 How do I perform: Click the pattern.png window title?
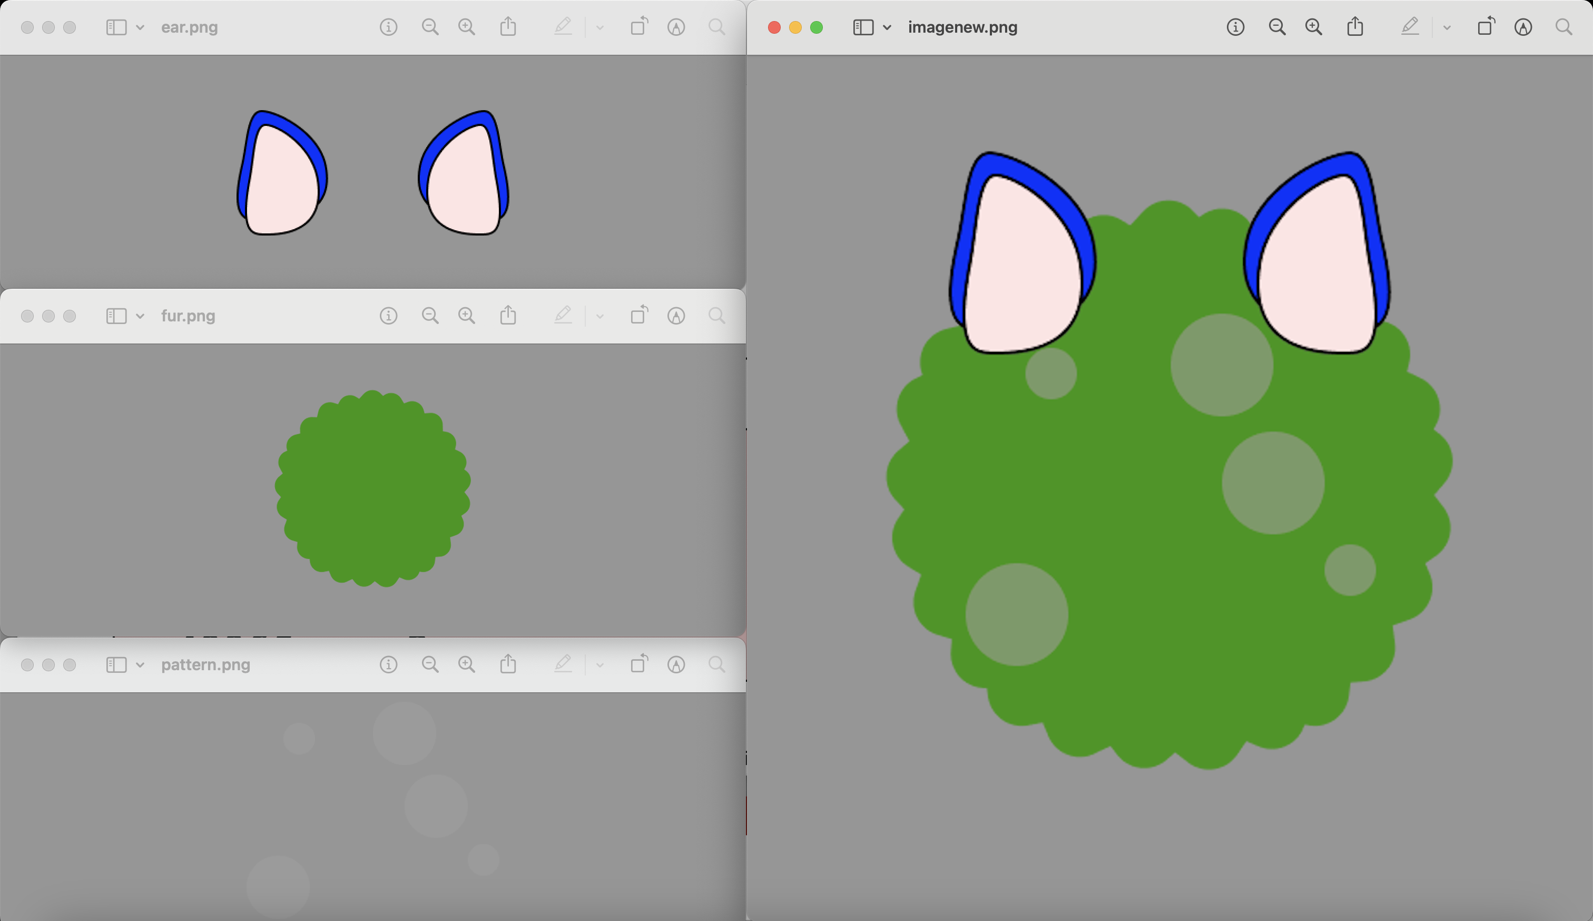[x=205, y=665]
